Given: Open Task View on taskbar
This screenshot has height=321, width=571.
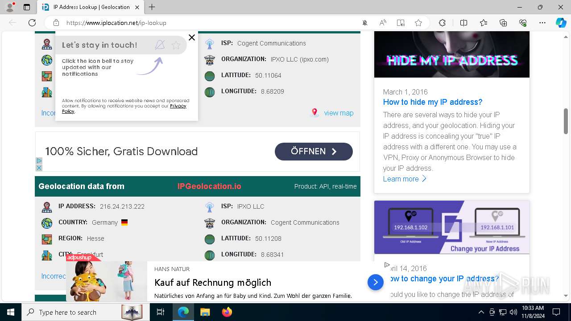Looking at the screenshot, I should [161, 312].
